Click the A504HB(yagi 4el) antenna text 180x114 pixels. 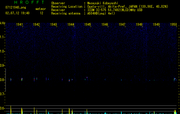[x=101, y=13]
